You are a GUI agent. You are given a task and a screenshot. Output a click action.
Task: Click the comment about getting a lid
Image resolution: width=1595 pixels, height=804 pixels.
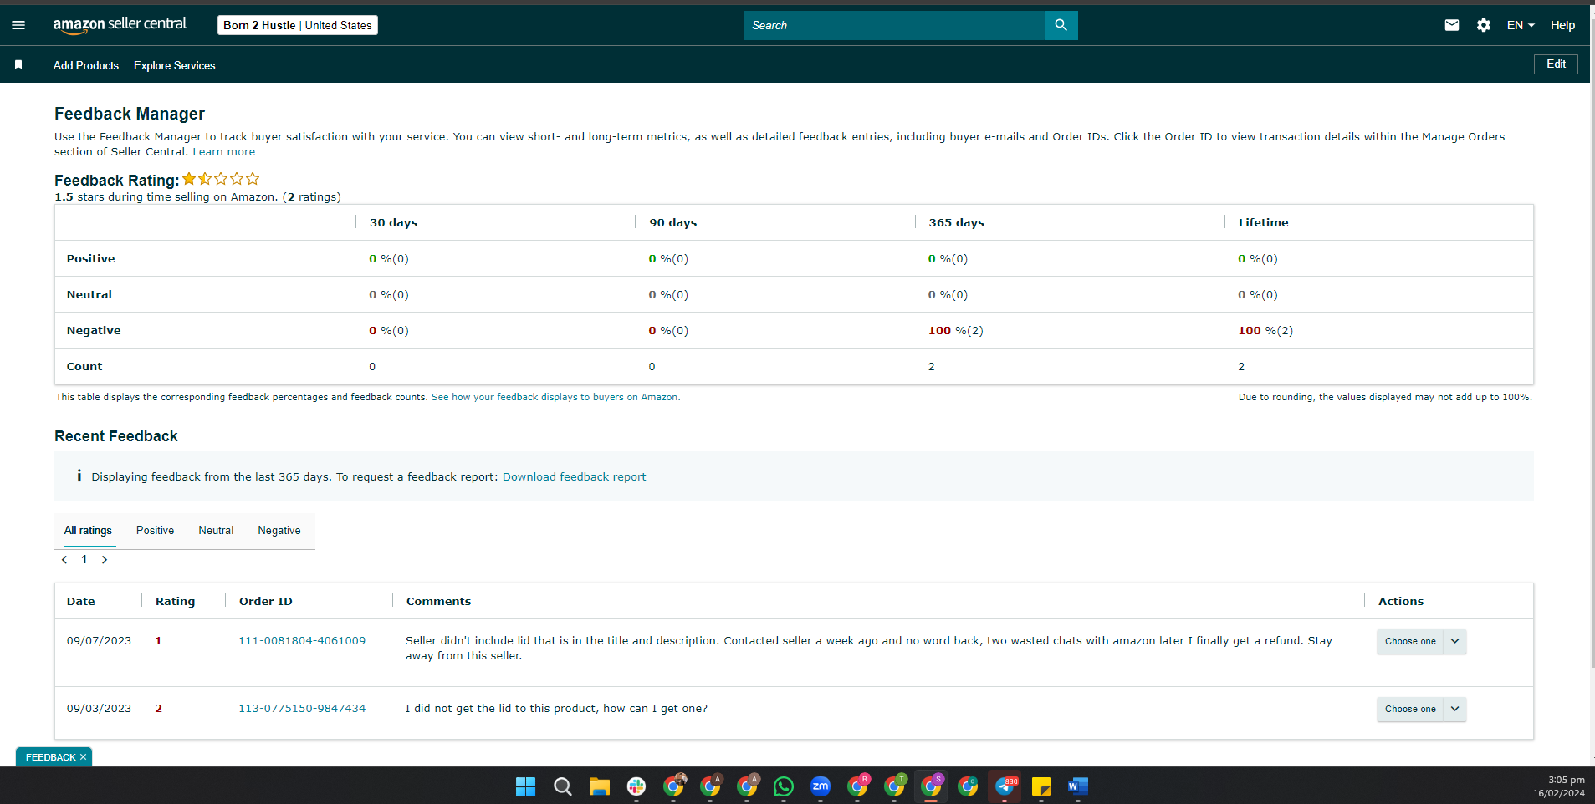pos(556,708)
